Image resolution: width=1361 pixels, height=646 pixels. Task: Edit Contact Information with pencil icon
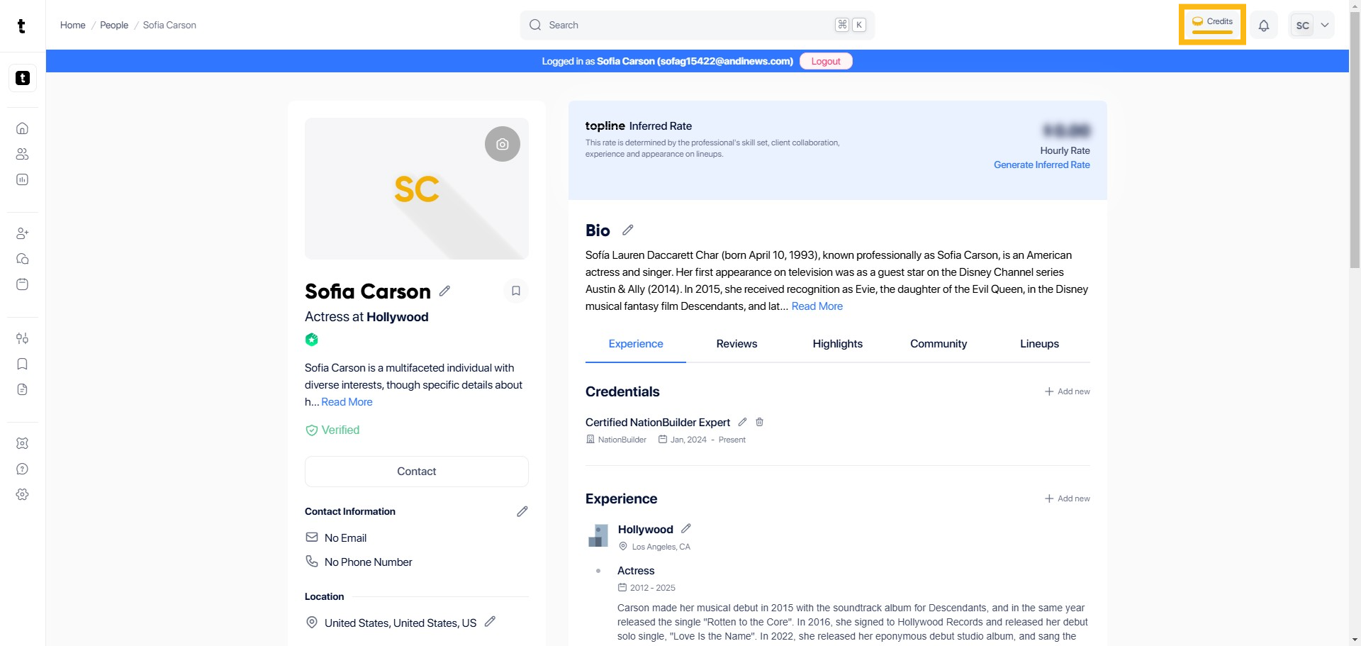tap(522, 511)
